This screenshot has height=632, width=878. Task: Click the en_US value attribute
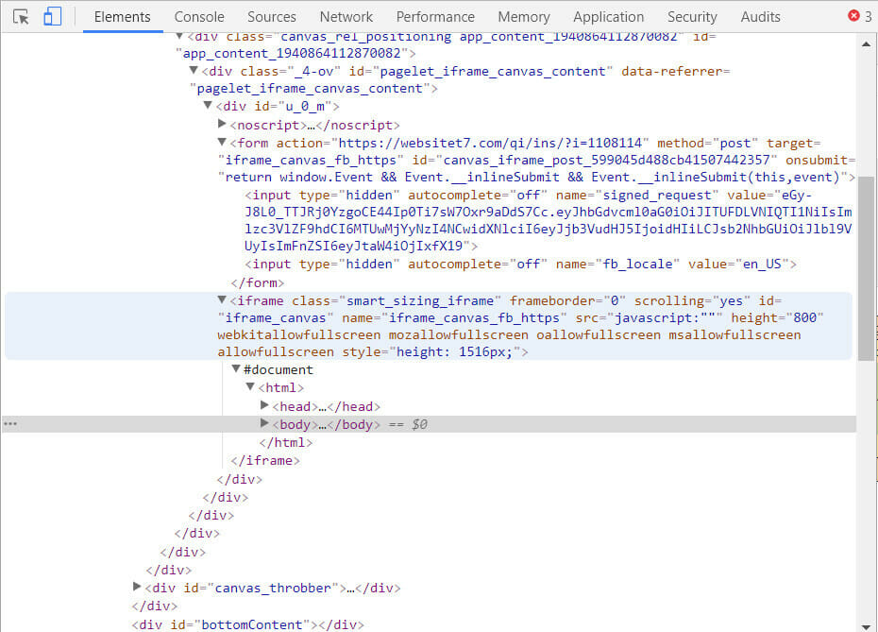click(762, 264)
